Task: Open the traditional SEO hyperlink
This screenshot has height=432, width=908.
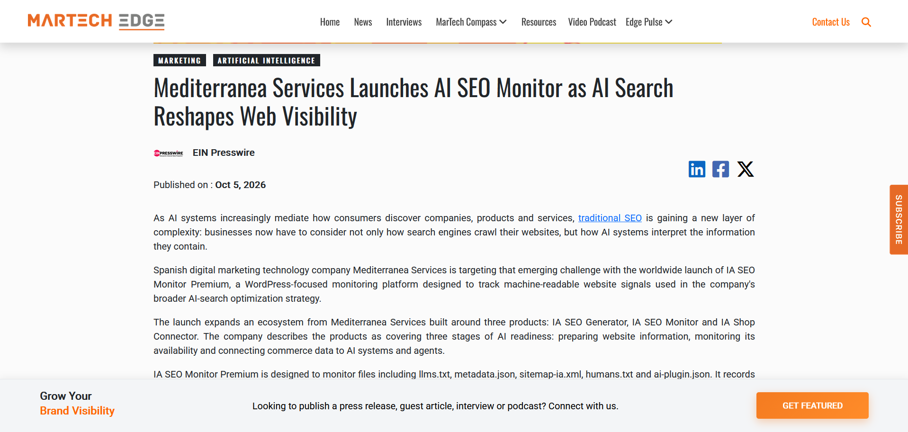Action: [610, 218]
